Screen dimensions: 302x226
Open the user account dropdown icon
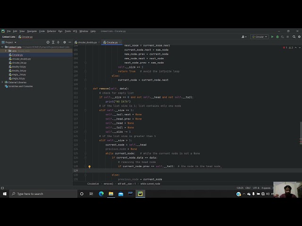[244, 37]
